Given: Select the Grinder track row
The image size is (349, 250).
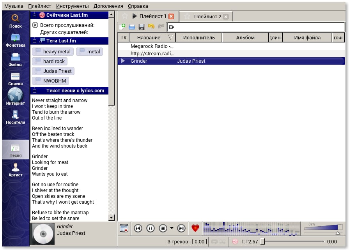Looking at the screenshot, I should (x=231, y=61).
